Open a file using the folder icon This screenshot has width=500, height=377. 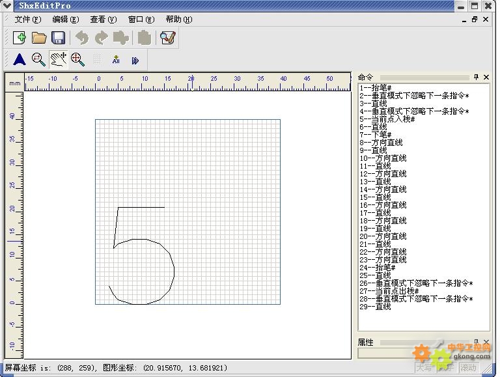point(39,38)
